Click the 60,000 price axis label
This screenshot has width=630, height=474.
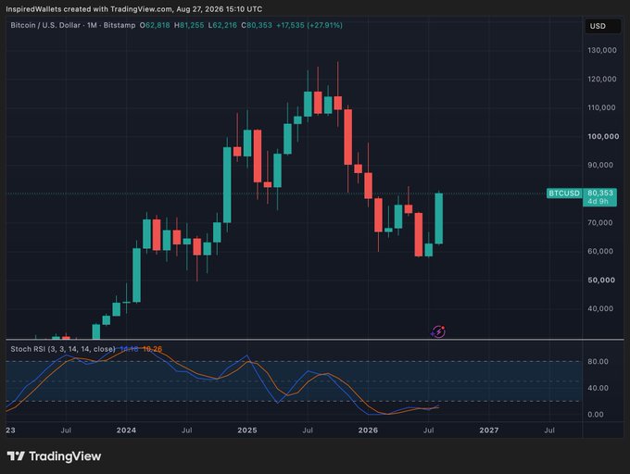[600, 251]
